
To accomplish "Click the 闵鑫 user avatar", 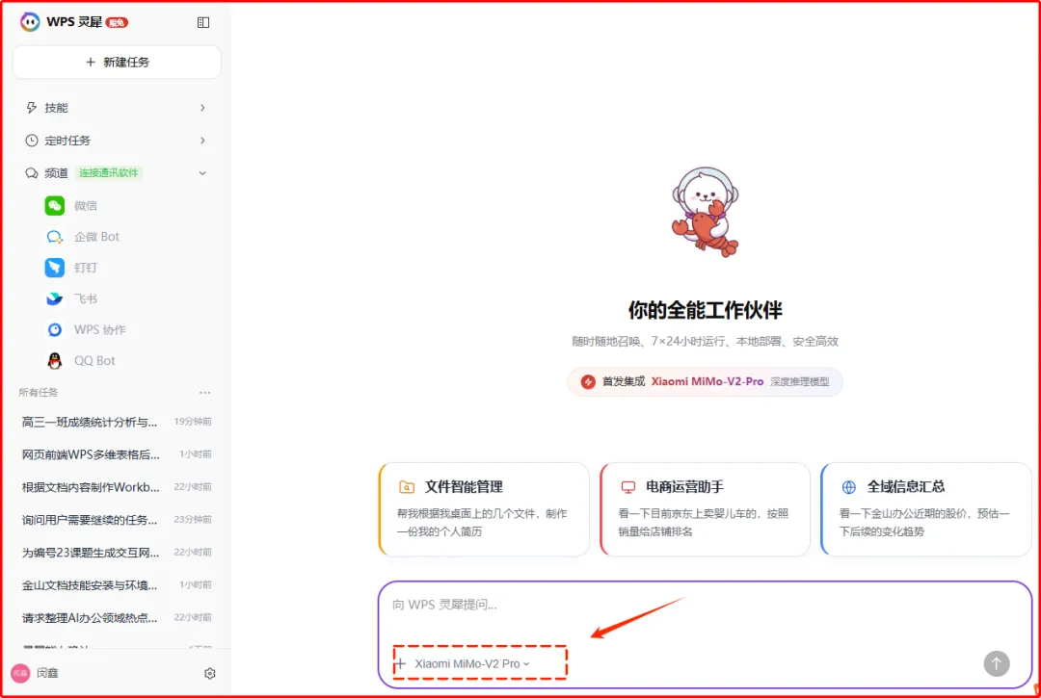I will [x=20, y=674].
